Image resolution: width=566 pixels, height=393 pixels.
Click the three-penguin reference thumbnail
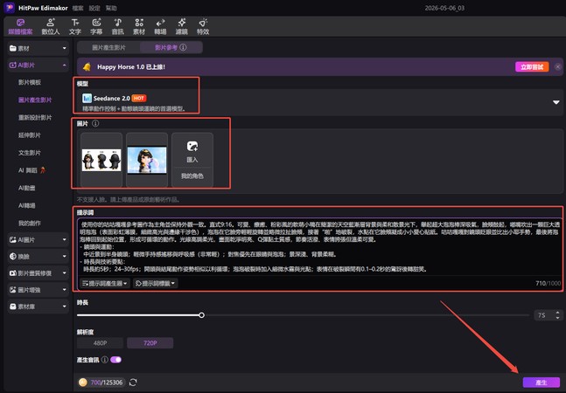tap(101, 160)
